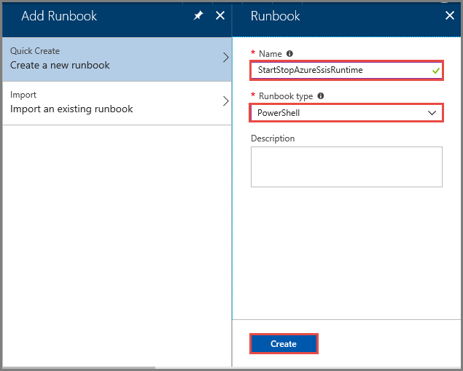
Task: Expand the Import chevron arrow
Action: point(225,102)
